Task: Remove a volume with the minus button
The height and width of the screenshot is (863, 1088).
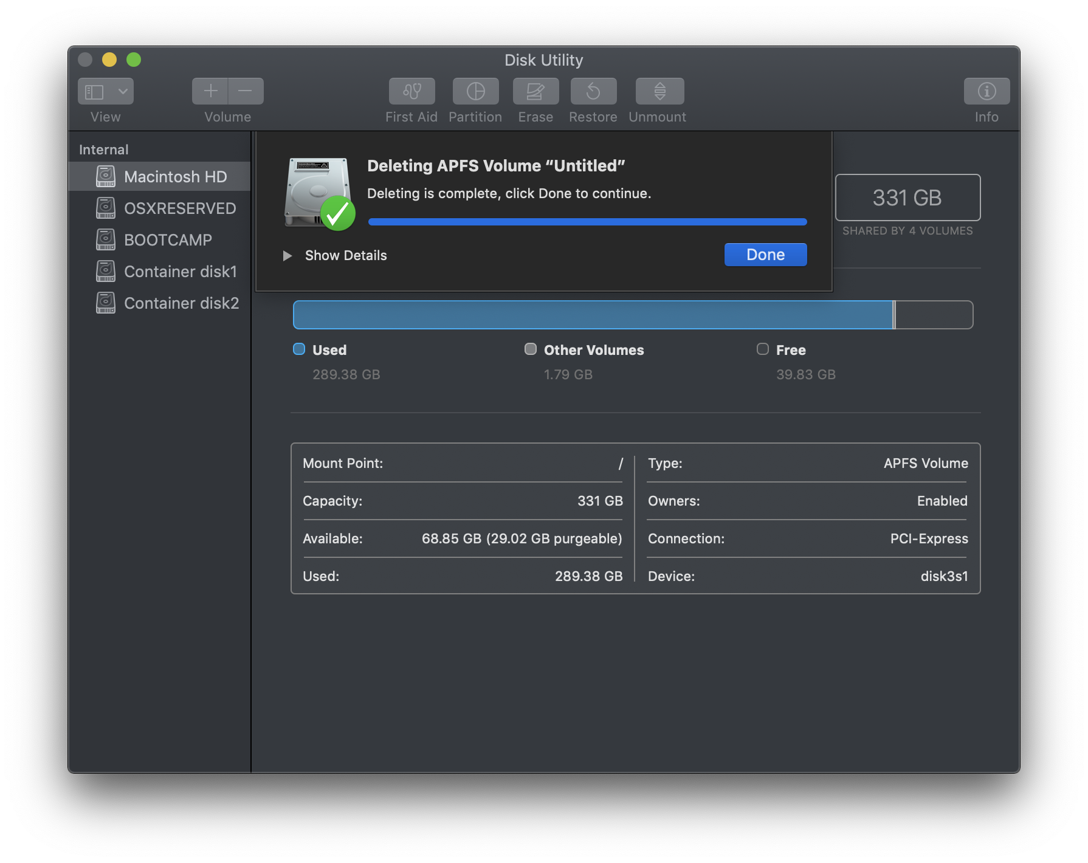Action: [x=246, y=91]
